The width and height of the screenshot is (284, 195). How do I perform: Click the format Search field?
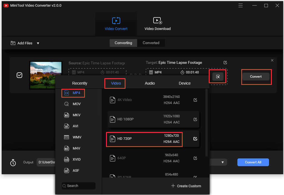tap(78, 186)
